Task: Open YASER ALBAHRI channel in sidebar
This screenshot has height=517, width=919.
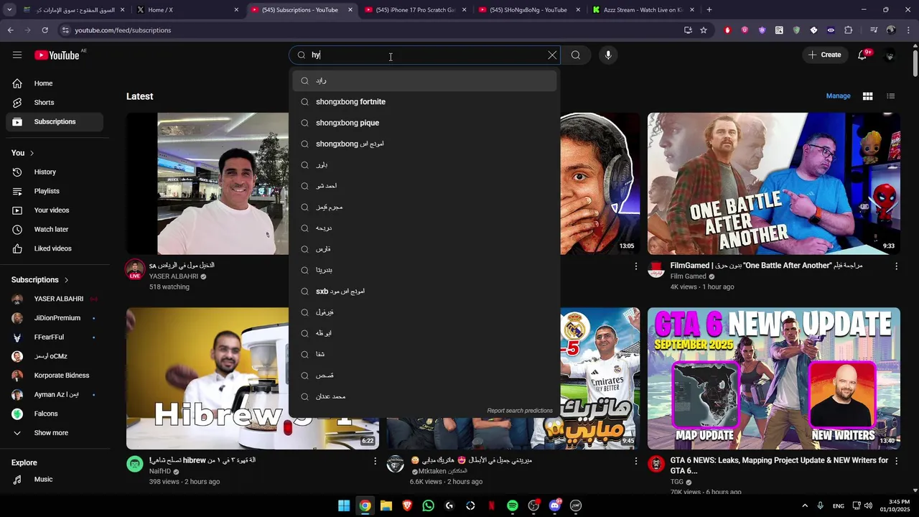Action: coord(55,299)
